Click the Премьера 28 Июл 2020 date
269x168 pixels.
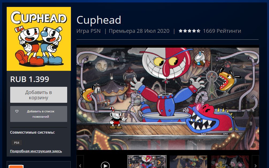point(139,31)
